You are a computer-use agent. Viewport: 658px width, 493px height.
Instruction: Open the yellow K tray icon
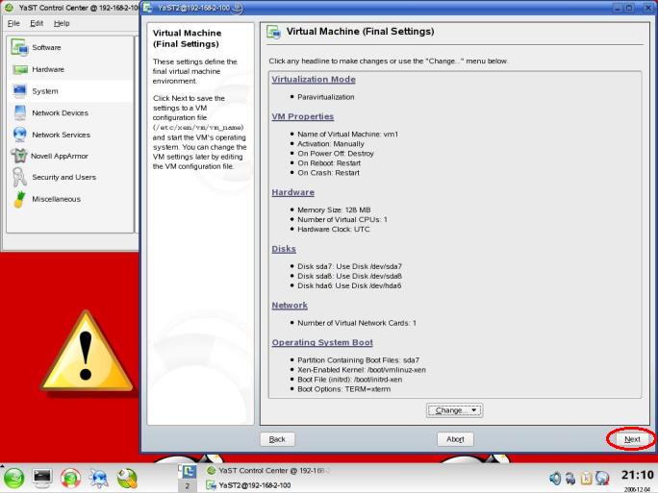click(x=586, y=479)
